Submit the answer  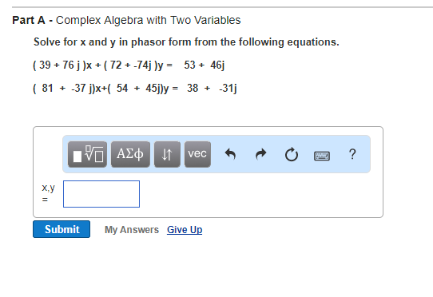(62, 229)
